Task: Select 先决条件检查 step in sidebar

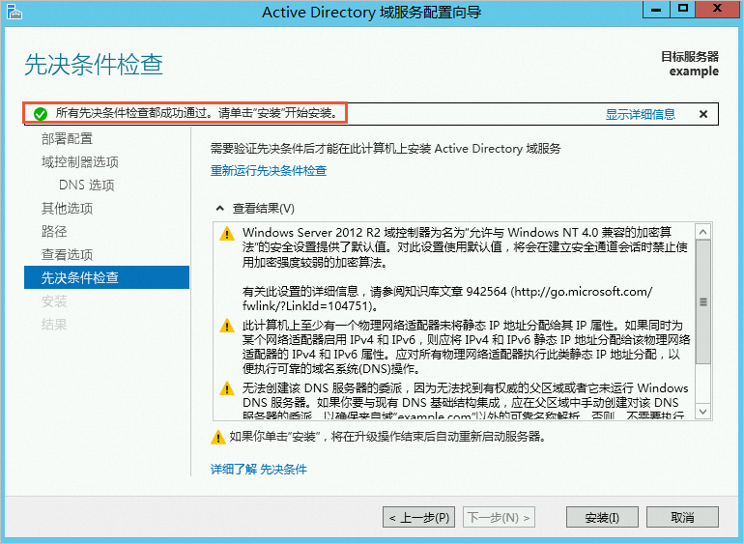Action: (106, 277)
